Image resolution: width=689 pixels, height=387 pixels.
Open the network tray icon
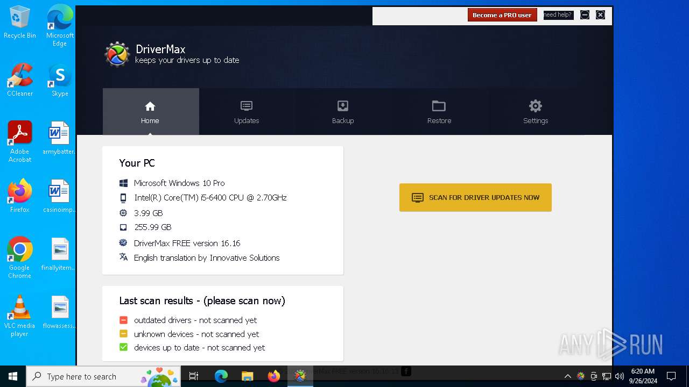click(x=607, y=376)
